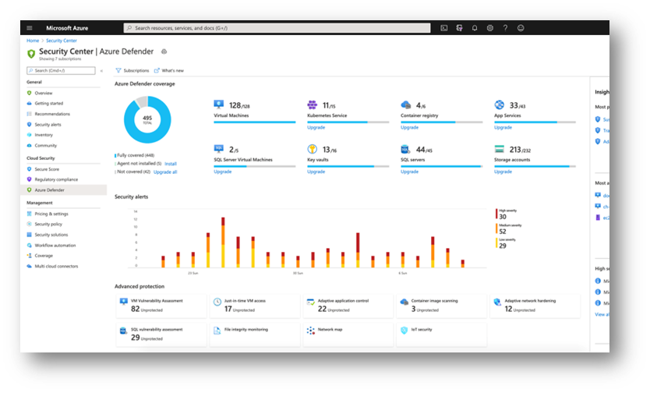Click Install next to Agent not installed
Image resolution: width=650 pixels, height=393 pixels.
[171, 164]
